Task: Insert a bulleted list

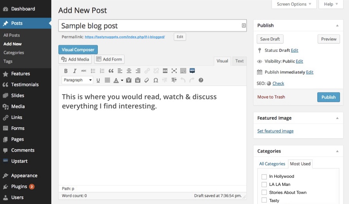Action: pos(93,71)
